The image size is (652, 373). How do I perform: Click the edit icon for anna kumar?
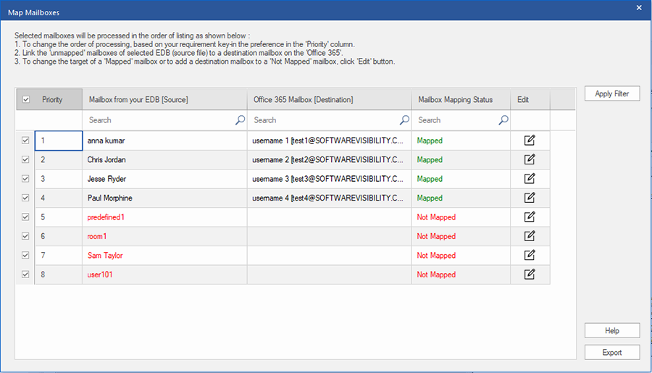[x=530, y=141]
